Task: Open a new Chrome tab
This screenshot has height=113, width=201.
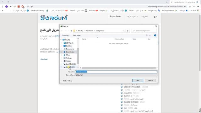Action: [x=167, y=2]
